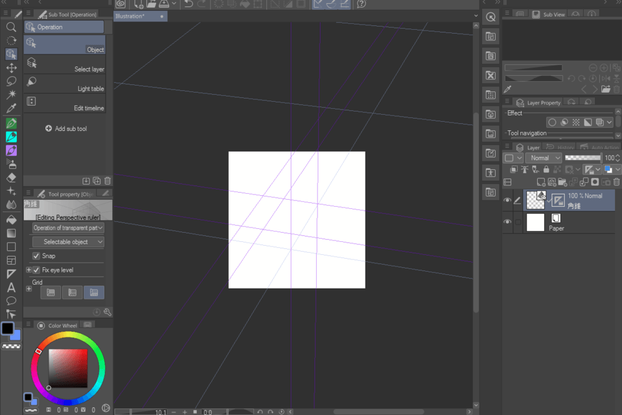Expand the Effect icons dropdown chevron
Screen dimensions: 622x415
609,123
